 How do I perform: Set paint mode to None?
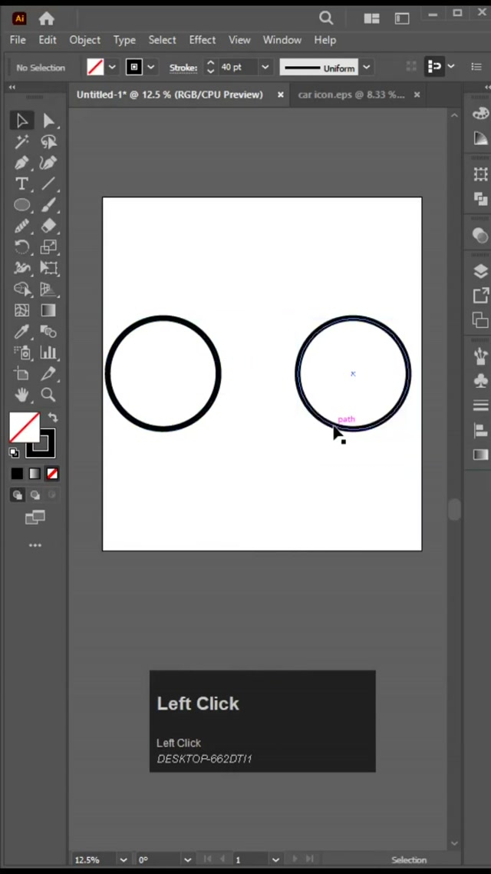(x=52, y=474)
